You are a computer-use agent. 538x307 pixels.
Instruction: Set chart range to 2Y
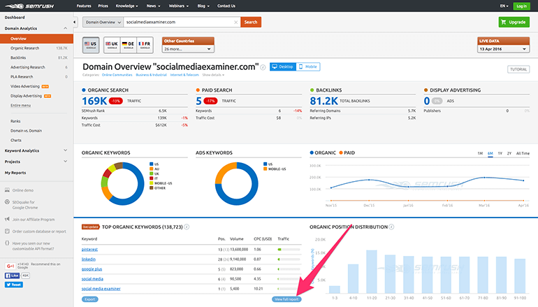point(509,154)
